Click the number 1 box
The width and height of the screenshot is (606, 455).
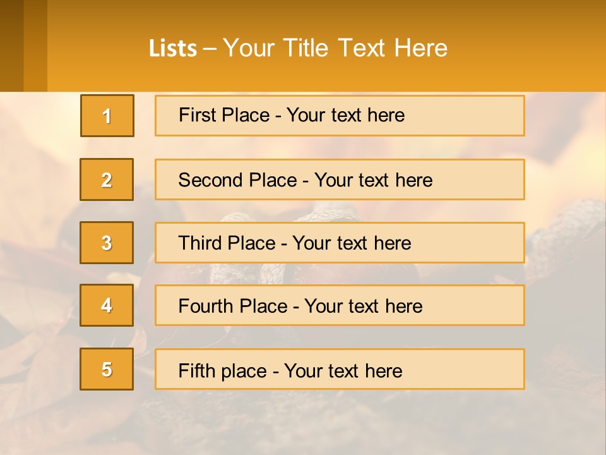[107, 116]
